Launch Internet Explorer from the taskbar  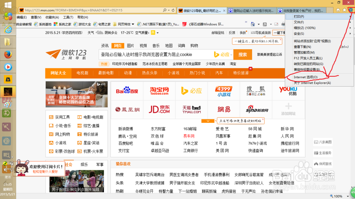point(8,29)
